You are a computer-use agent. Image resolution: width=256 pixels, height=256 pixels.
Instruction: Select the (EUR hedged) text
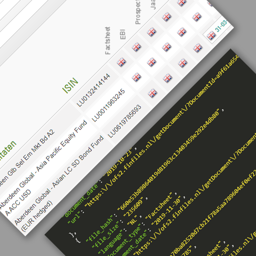pyautogui.click(x=37, y=216)
